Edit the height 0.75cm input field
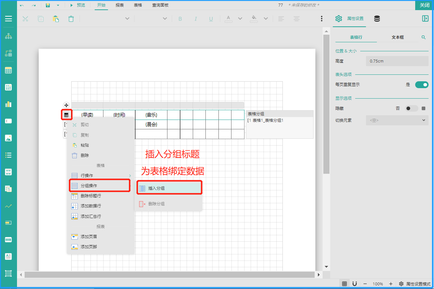 [397, 61]
